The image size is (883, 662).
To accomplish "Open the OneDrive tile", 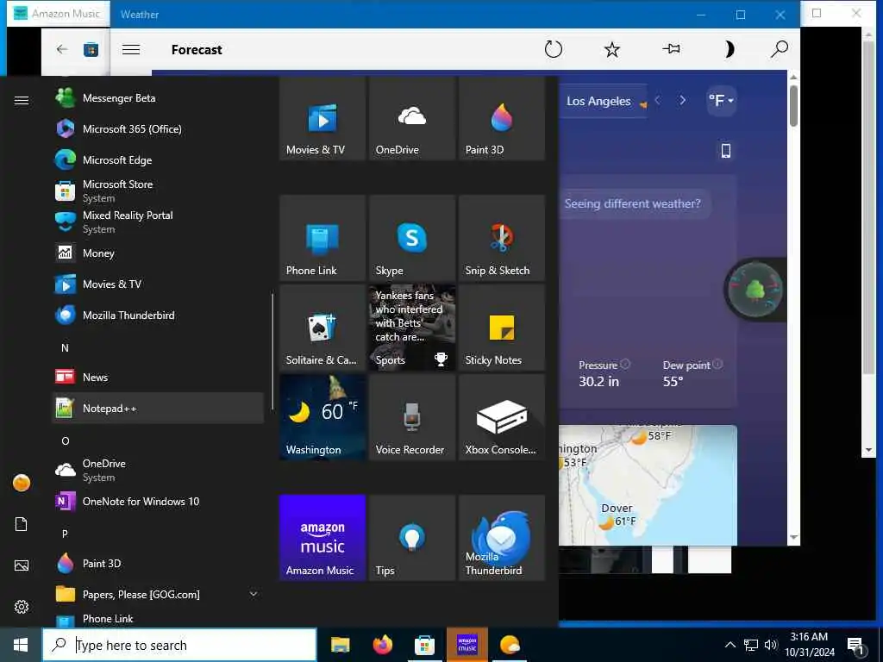I will 412,119.
